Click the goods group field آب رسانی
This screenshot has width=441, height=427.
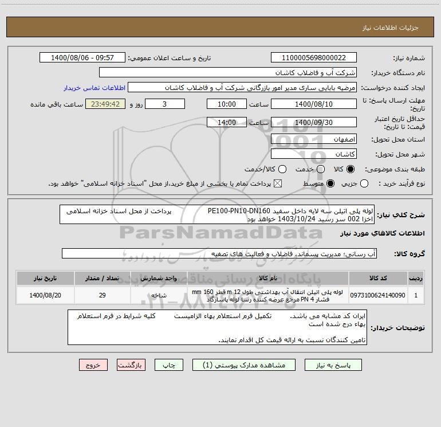tap(219, 253)
